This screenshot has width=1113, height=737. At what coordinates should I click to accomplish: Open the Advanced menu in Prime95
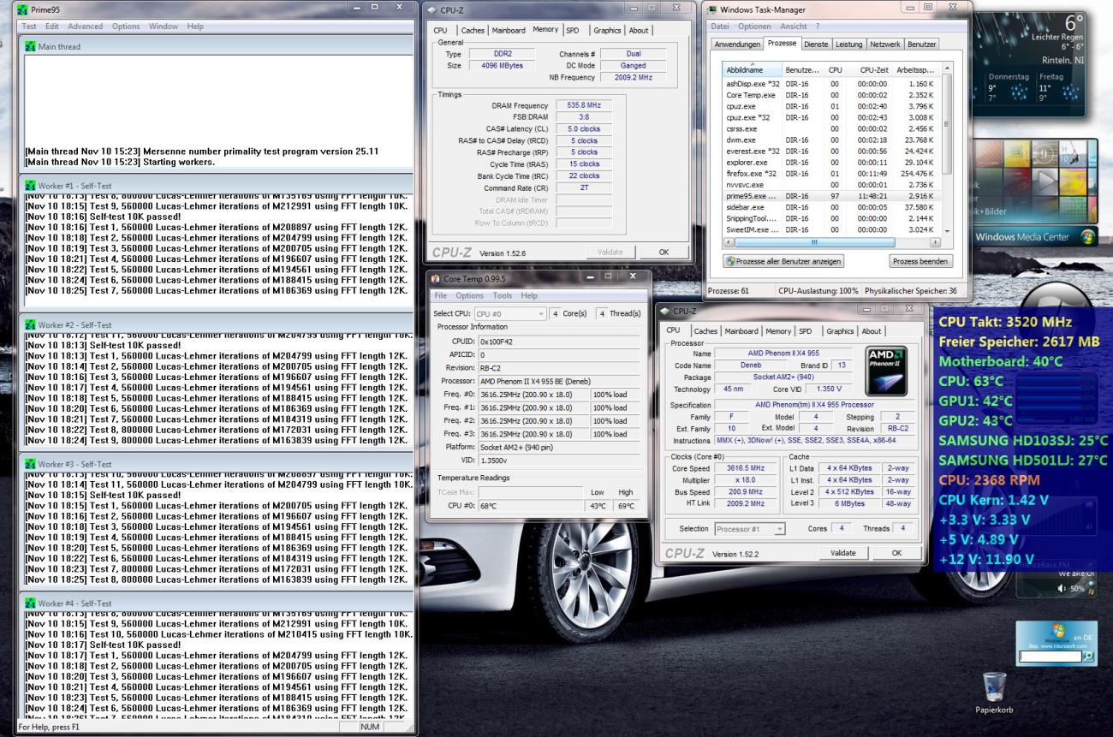tap(85, 27)
